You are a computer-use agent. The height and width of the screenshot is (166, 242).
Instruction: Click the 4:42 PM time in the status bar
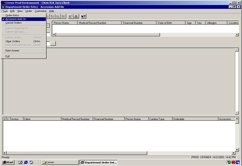point(231,157)
